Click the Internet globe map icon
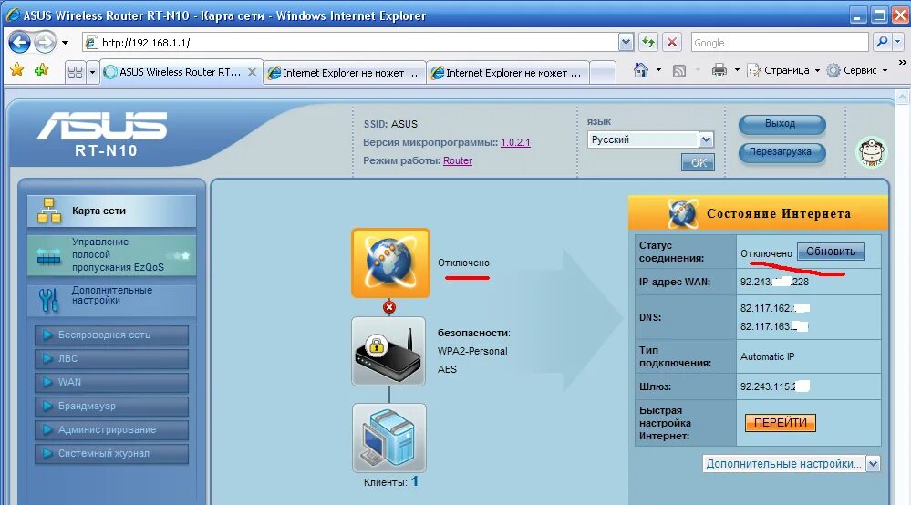Screen dimensions: 911x505 click(x=390, y=263)
